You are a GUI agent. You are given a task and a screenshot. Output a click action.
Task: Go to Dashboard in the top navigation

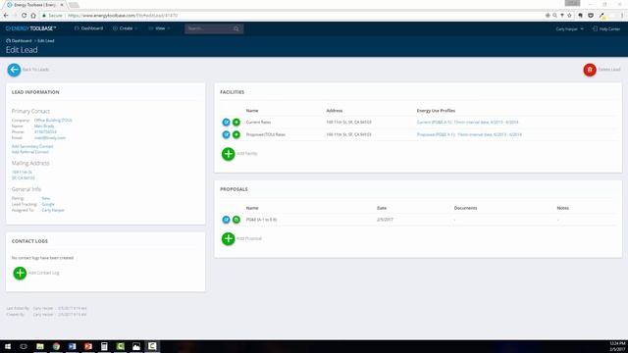point(89,28)
